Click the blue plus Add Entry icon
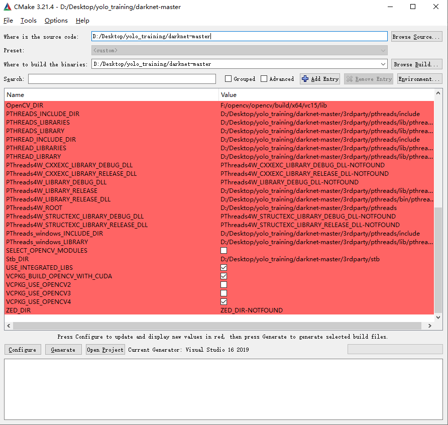The width and height of the screenshot is (448, 425). click(x=305, y=79)
